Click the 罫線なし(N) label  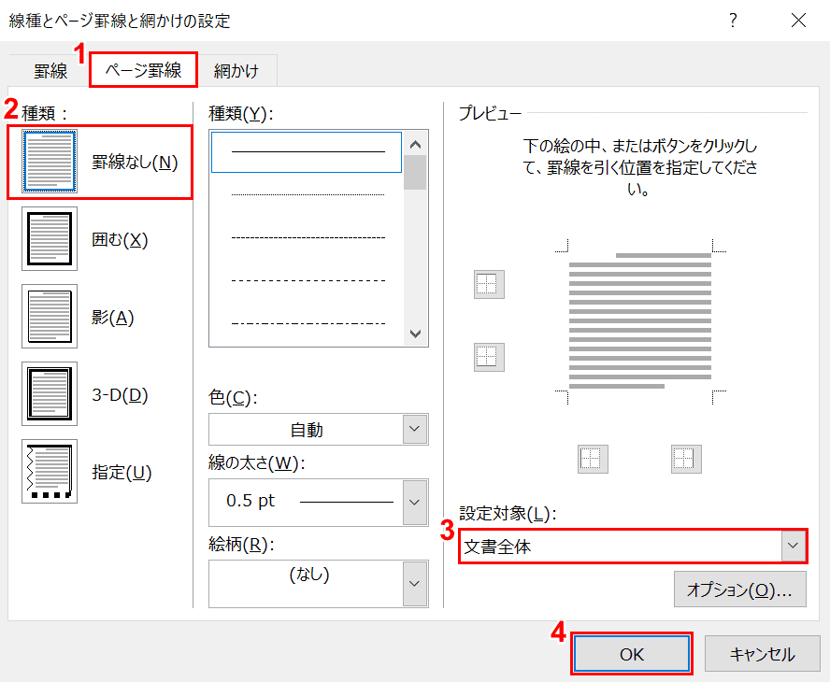pyautogui.click(x=135, y=162)
